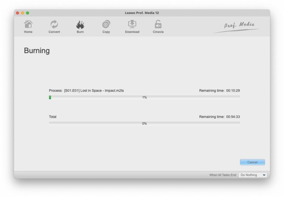Close the window with the red button
The image size is (284, 197).
click(x=17, y=13)
